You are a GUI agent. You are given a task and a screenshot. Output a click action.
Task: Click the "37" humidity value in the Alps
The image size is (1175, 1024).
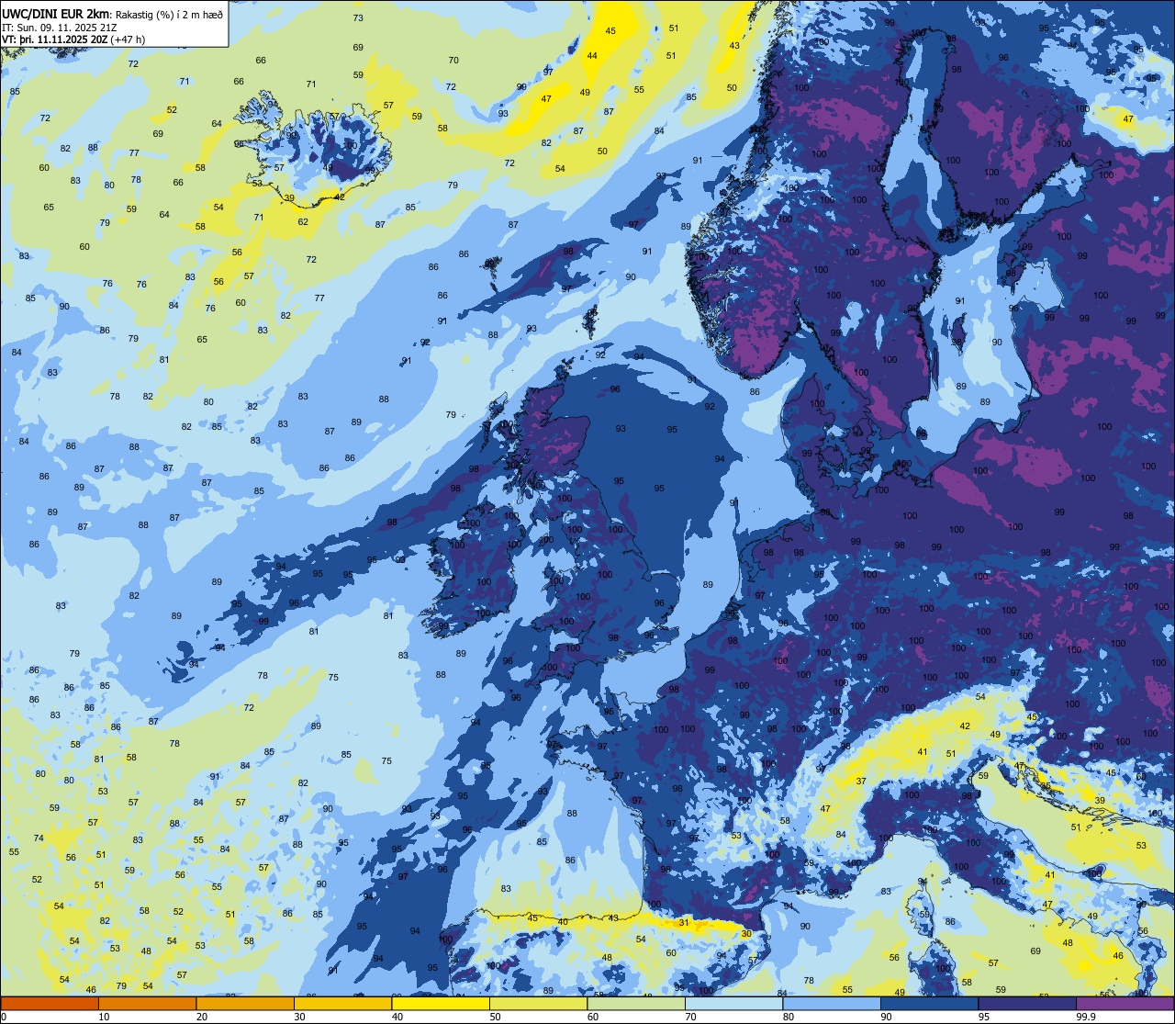[x=861, y=782]
